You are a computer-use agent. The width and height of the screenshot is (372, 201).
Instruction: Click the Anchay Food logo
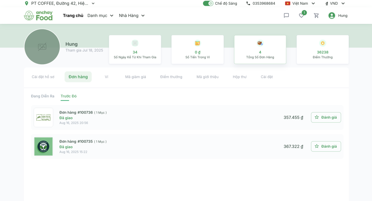[x=38, y=16]
